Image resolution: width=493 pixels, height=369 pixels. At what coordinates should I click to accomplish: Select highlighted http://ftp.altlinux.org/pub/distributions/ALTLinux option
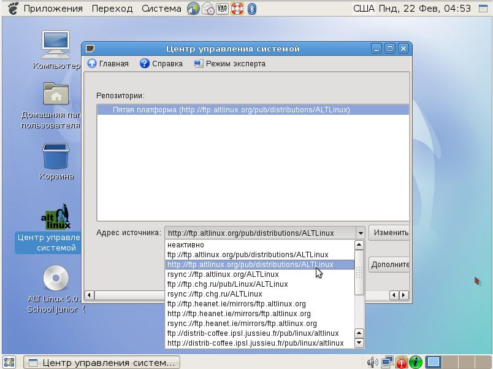point(260,265)
